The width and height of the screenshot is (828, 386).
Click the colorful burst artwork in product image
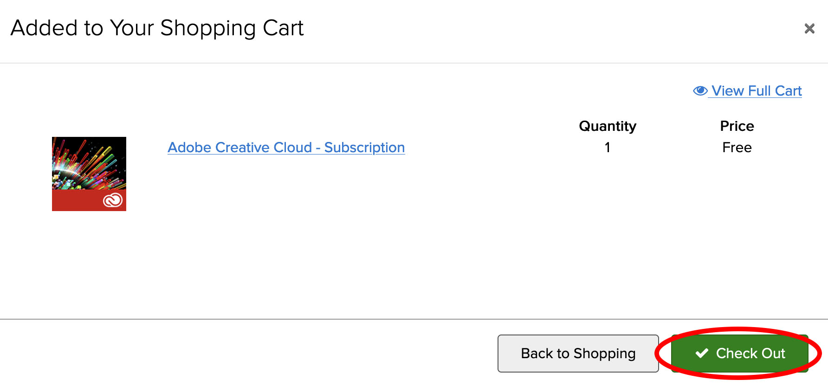(86, 160)
